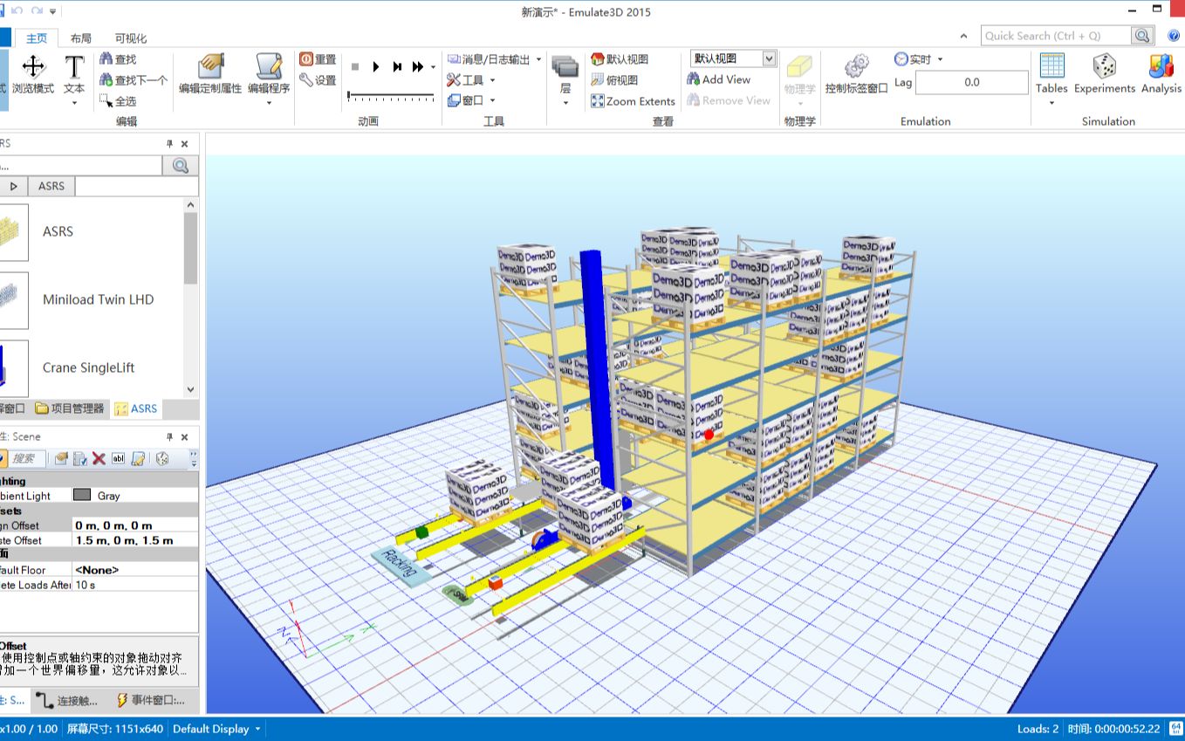The image size is (1185, 741).
Task: Switch to the 布局 ribbon tab
Action: (80, 38)
